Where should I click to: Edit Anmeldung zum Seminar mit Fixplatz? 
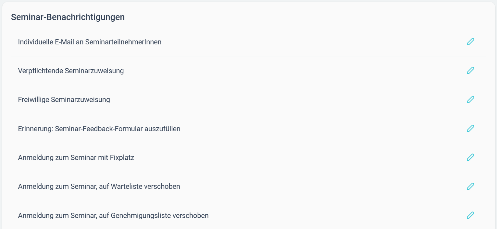pyautogui.click(x=470, y=157)
